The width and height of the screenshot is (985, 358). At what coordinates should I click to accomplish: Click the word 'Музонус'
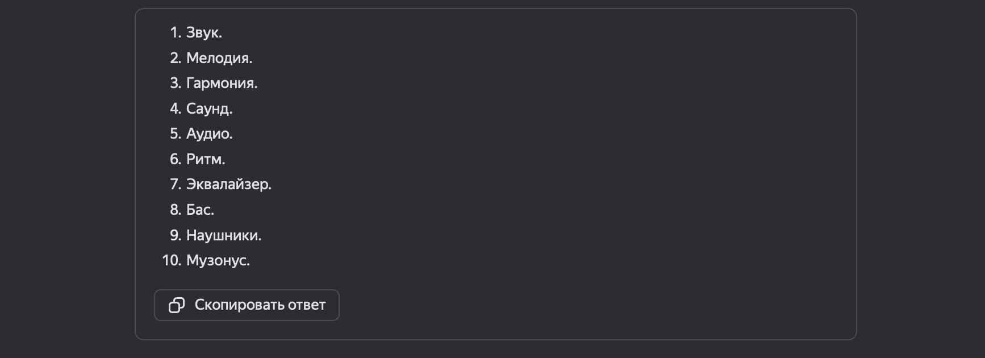pyautogui.click(x=218, y=260)
